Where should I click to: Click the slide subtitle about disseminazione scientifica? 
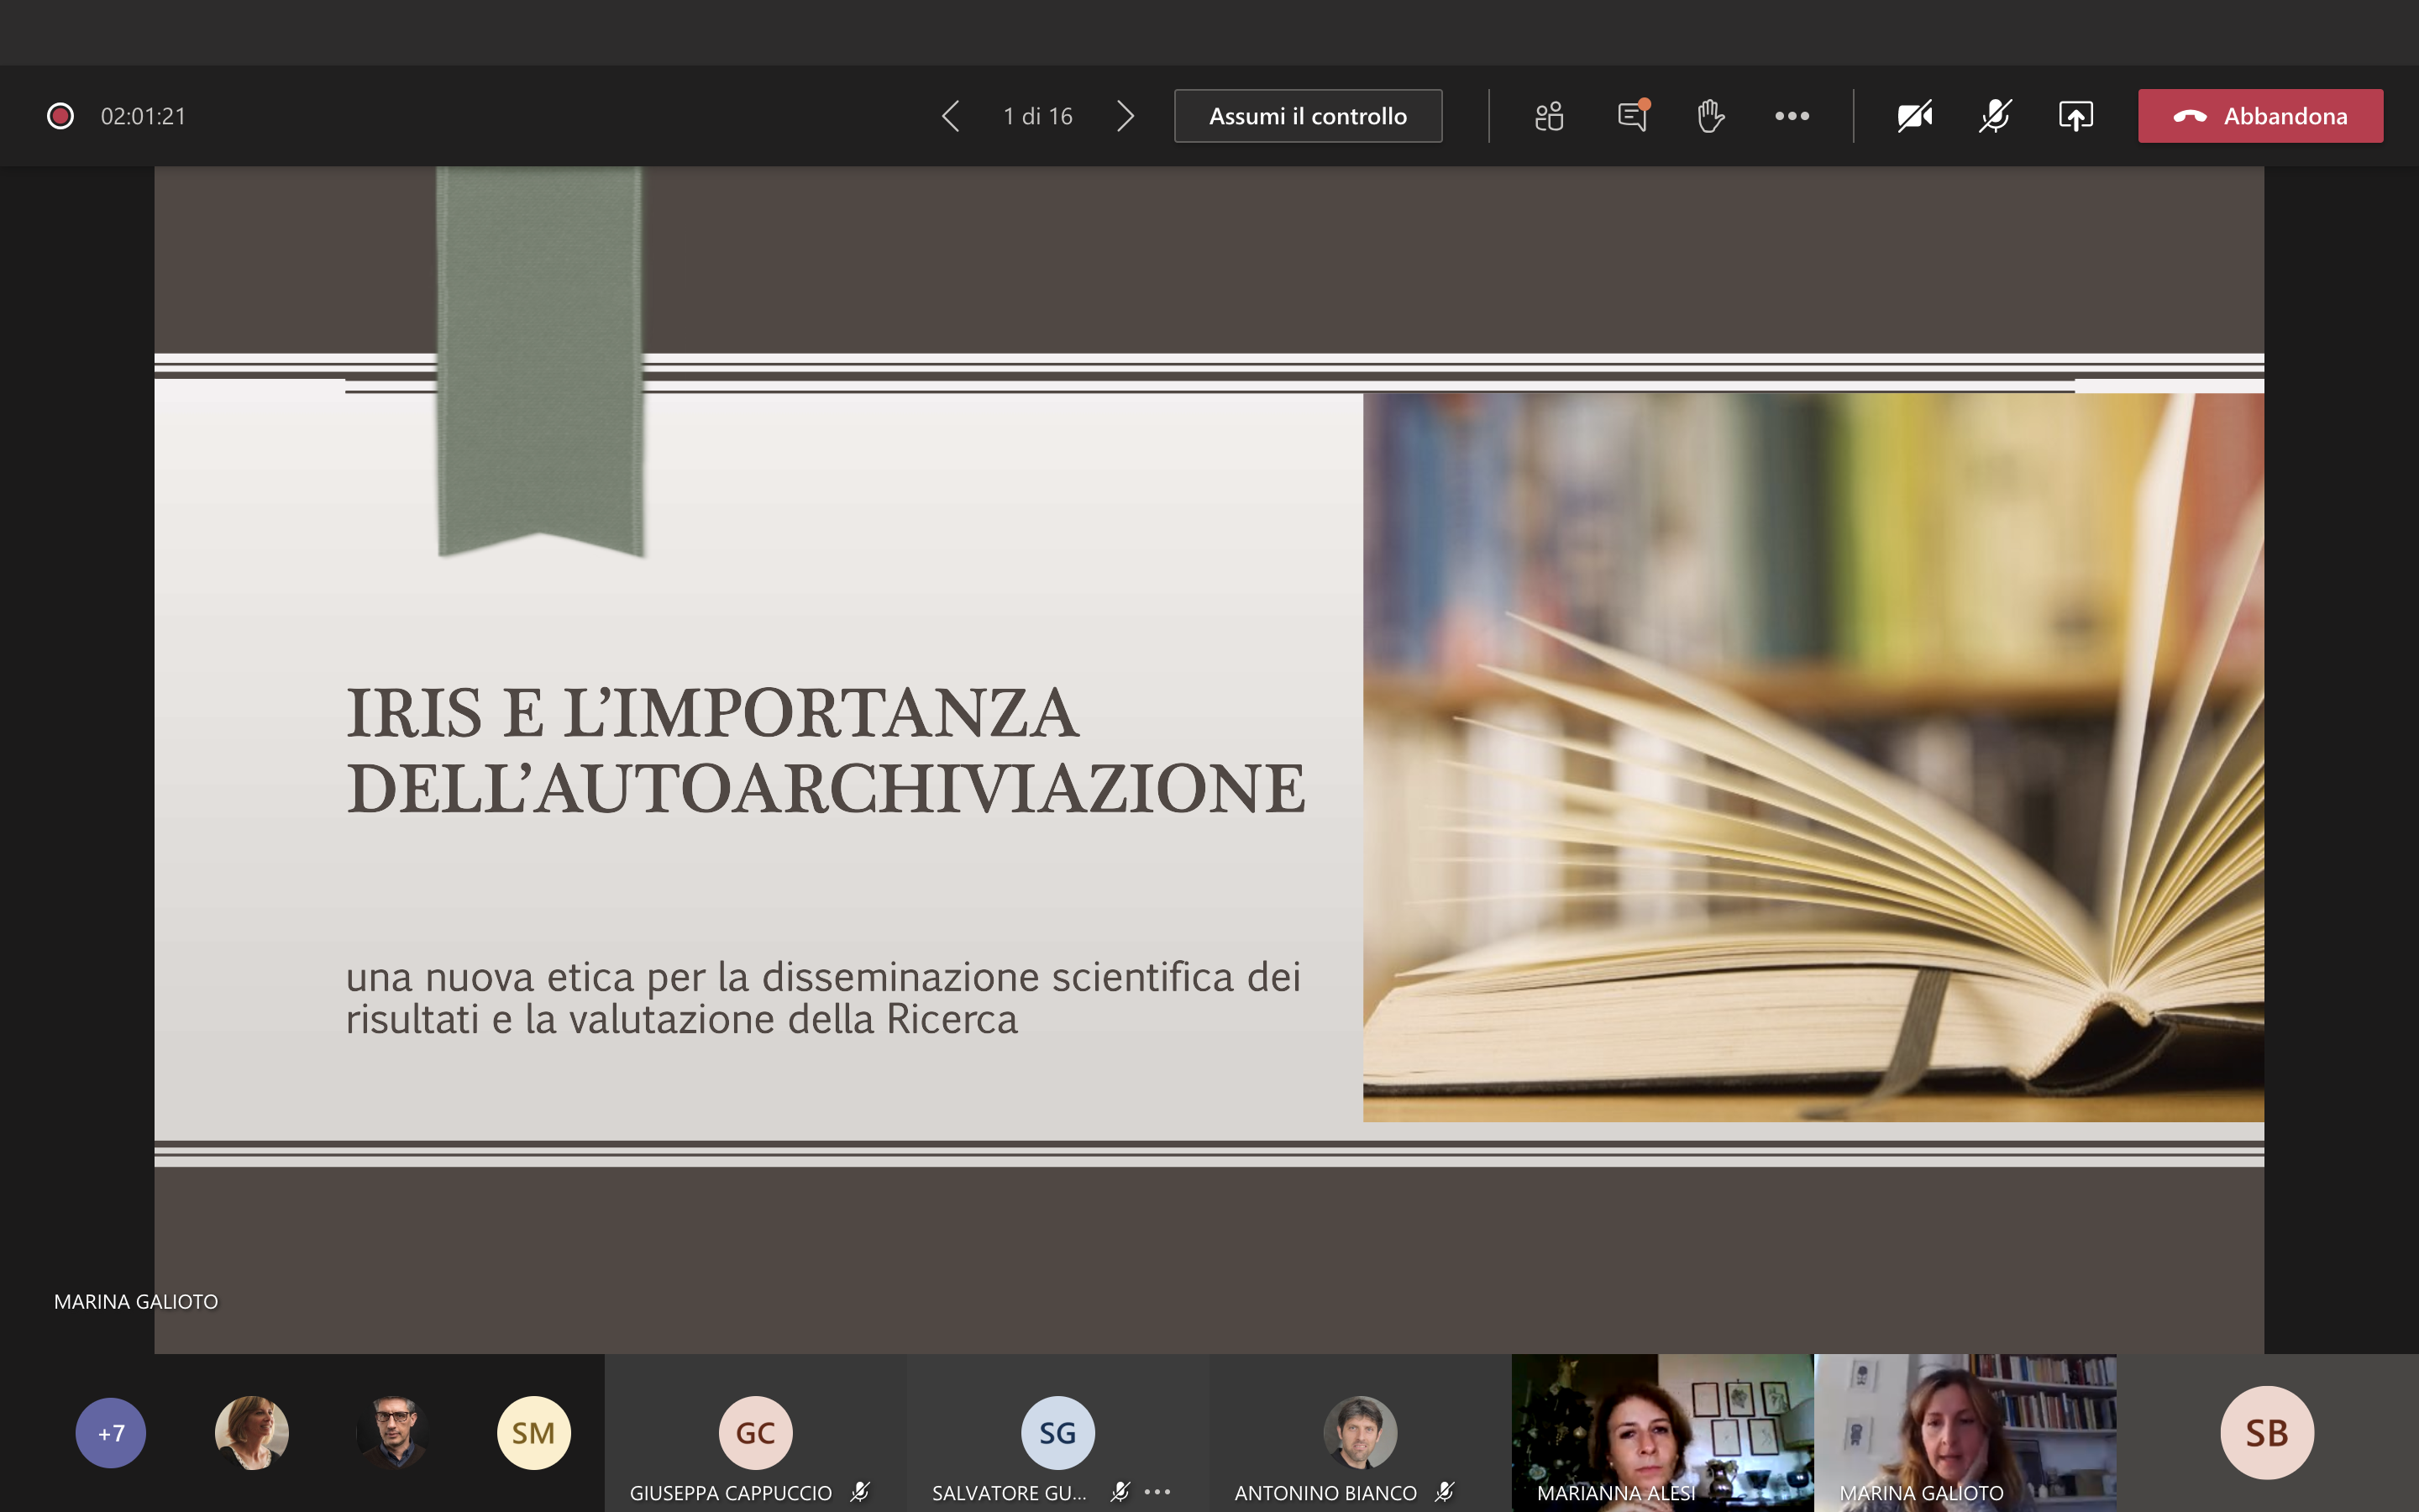click(x=824, y=998)
